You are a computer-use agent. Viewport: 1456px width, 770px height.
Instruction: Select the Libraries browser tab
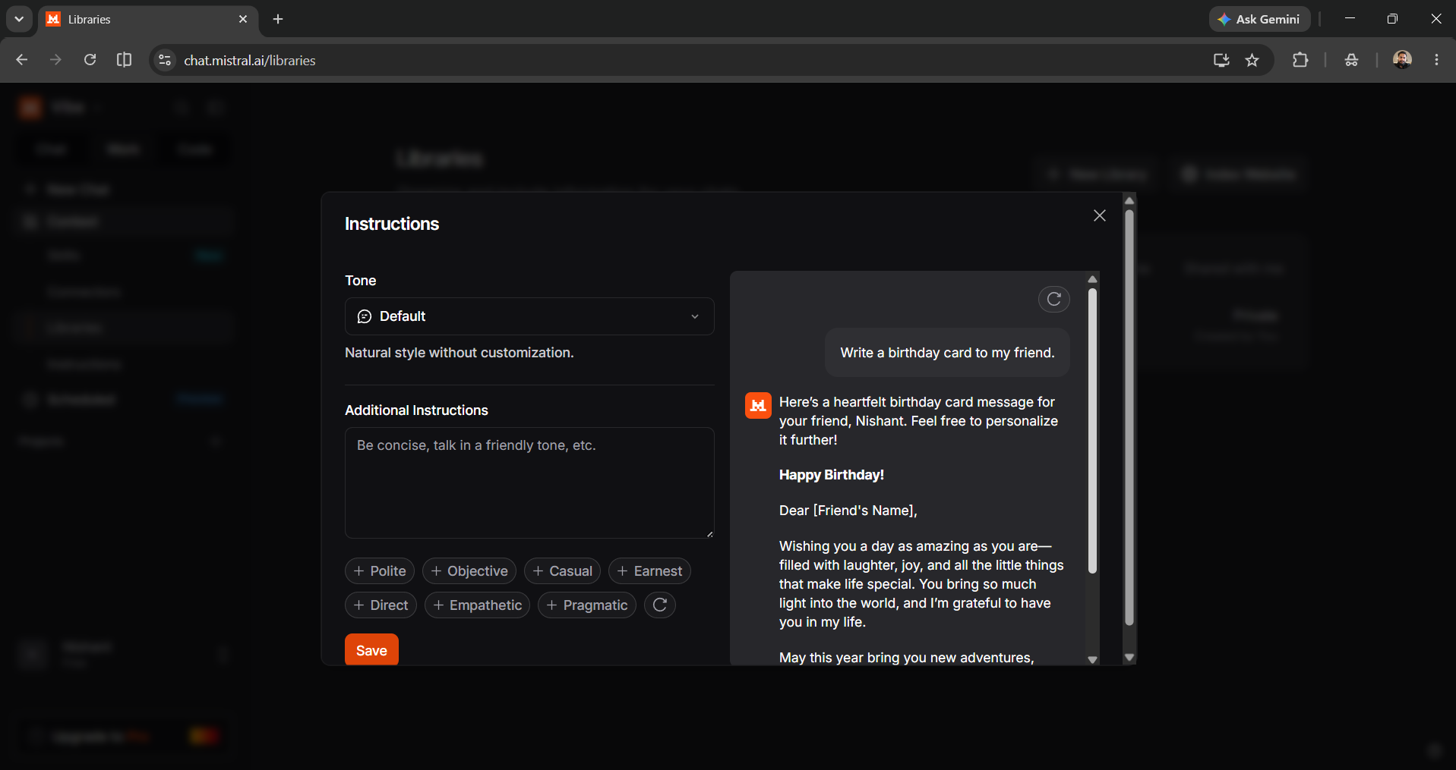[148, 19]
